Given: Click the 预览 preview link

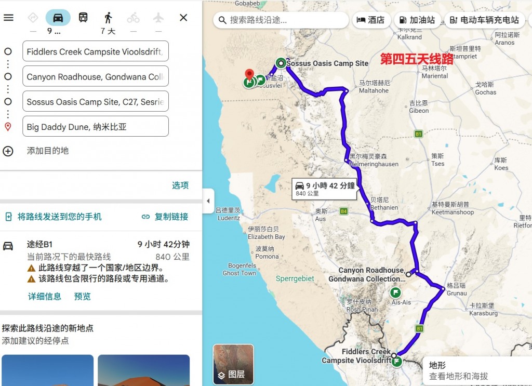Looking at the screenshot, I should 83,297.
